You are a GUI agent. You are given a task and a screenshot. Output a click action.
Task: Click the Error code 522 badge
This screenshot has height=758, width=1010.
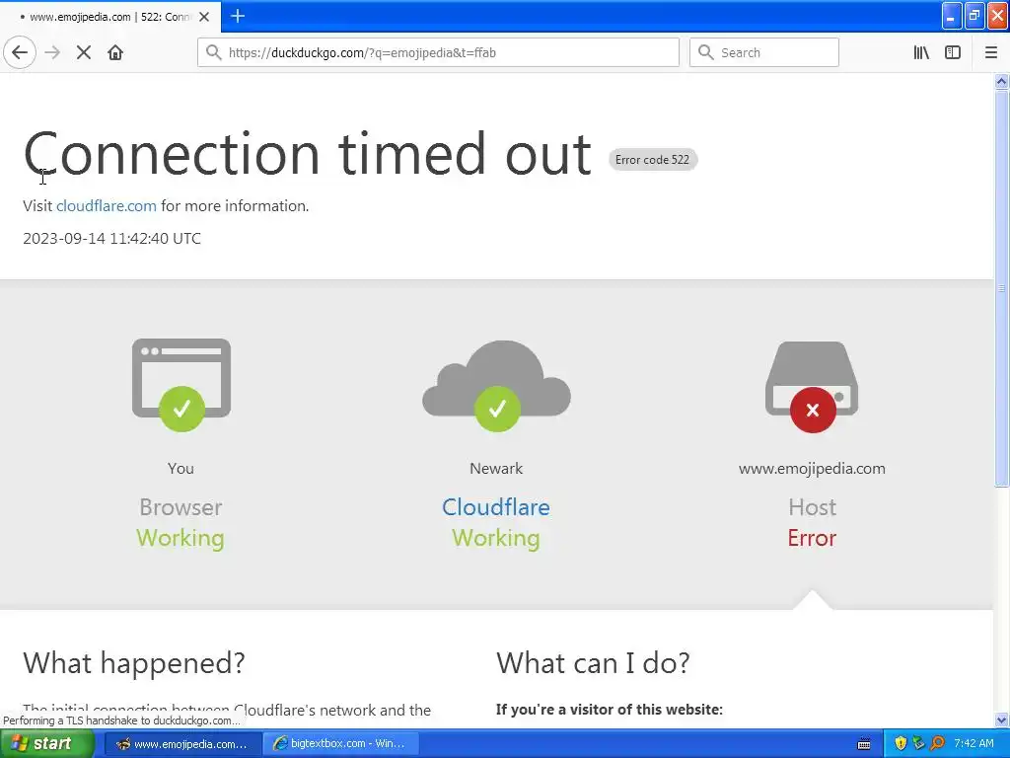(653, 159)
